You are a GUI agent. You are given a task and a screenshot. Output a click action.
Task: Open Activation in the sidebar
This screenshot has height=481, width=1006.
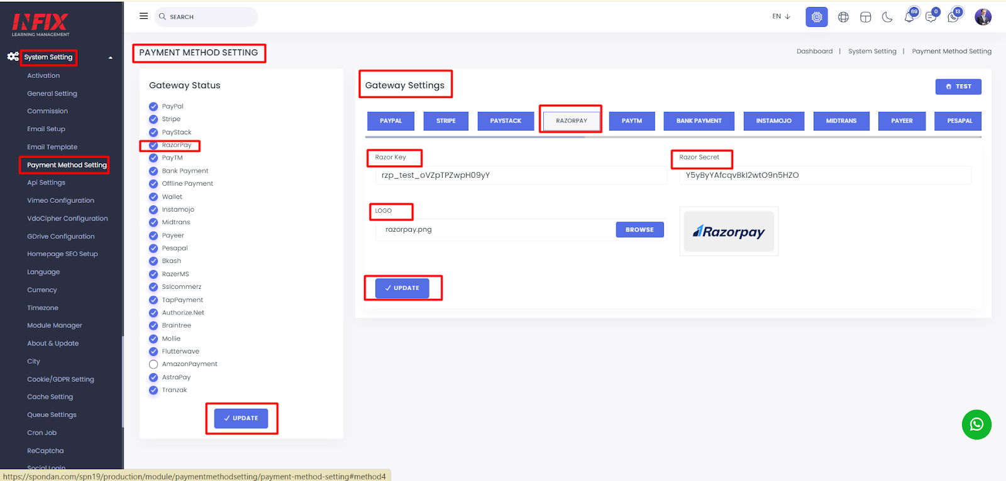(x=43, y=75)
